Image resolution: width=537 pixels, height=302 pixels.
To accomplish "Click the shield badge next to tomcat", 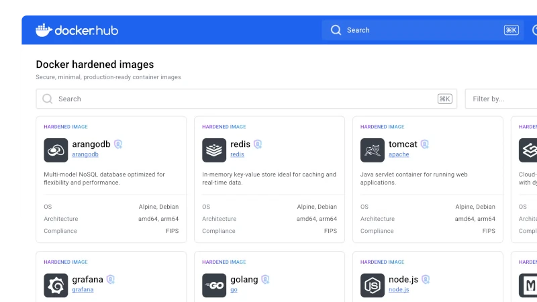I will click(425, 144).
